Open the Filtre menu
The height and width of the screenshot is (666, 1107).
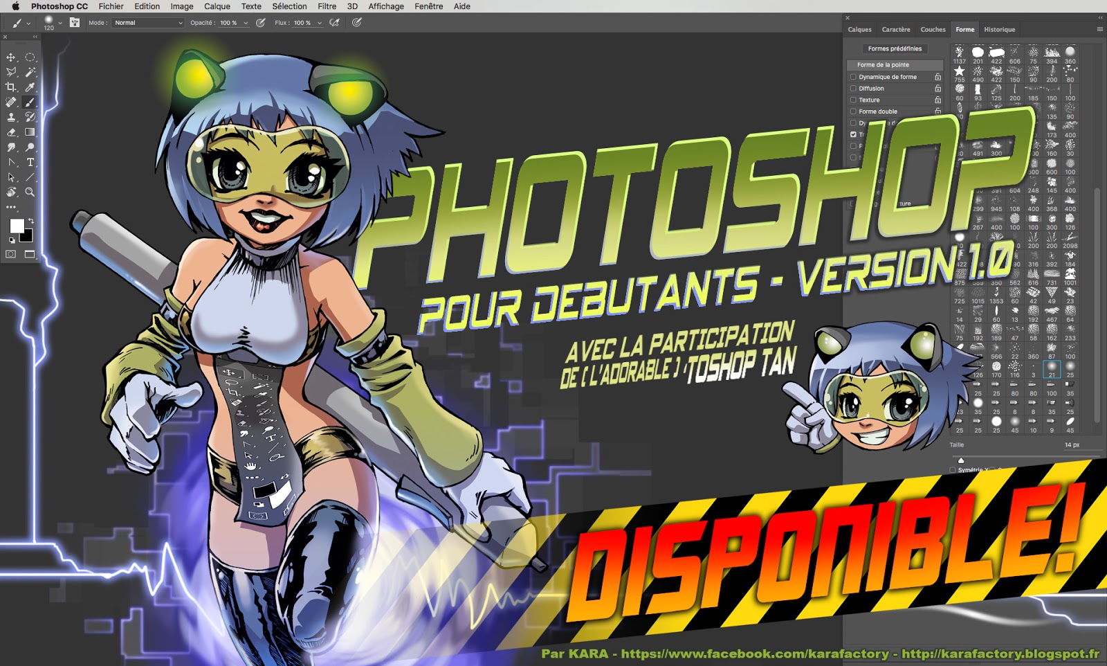[327, 6]
